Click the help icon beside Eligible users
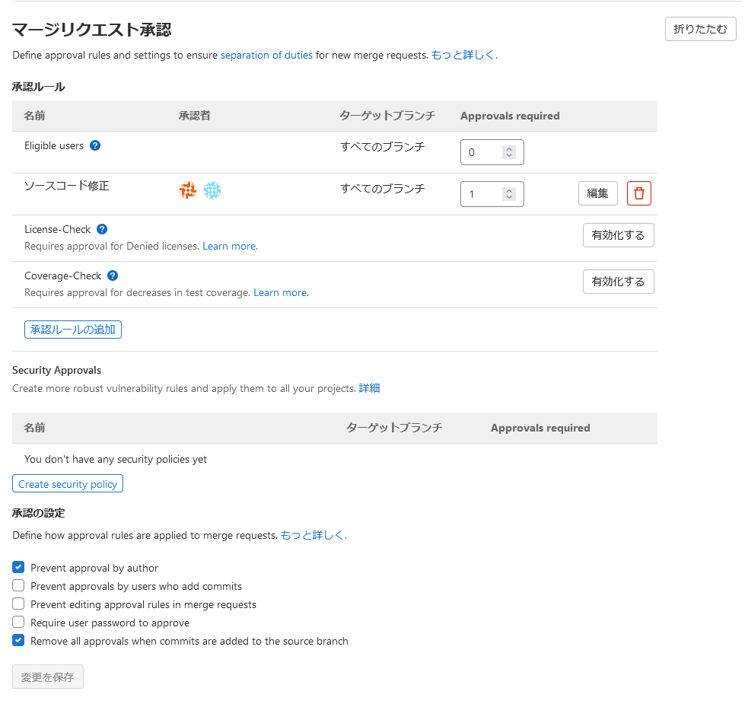The height and width of the screenshot is (704, 748). 95,145
